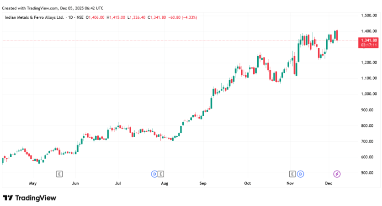This screenshot has height=206, width=382.
Task: Click the purple lightning icon in December
Action: click(337, 174)
